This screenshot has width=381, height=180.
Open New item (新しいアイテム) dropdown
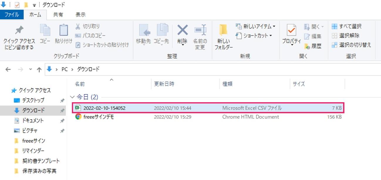pyautogui.click(x=256, y=26)
